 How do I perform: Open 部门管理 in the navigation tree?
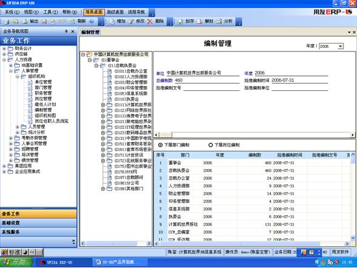(43, 88)
